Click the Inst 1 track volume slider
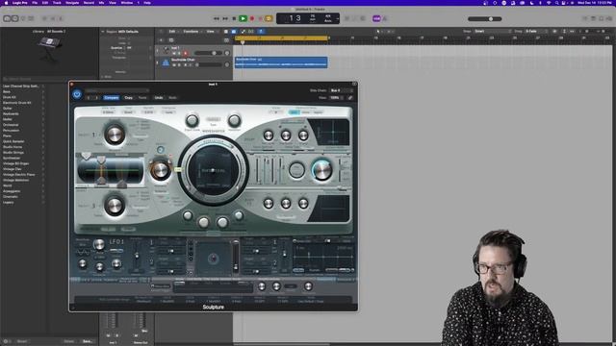616x346 pixels. [x=208, y=53]
